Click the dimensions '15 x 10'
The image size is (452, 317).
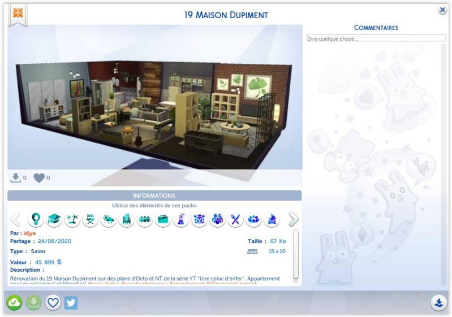coord(277,251)
